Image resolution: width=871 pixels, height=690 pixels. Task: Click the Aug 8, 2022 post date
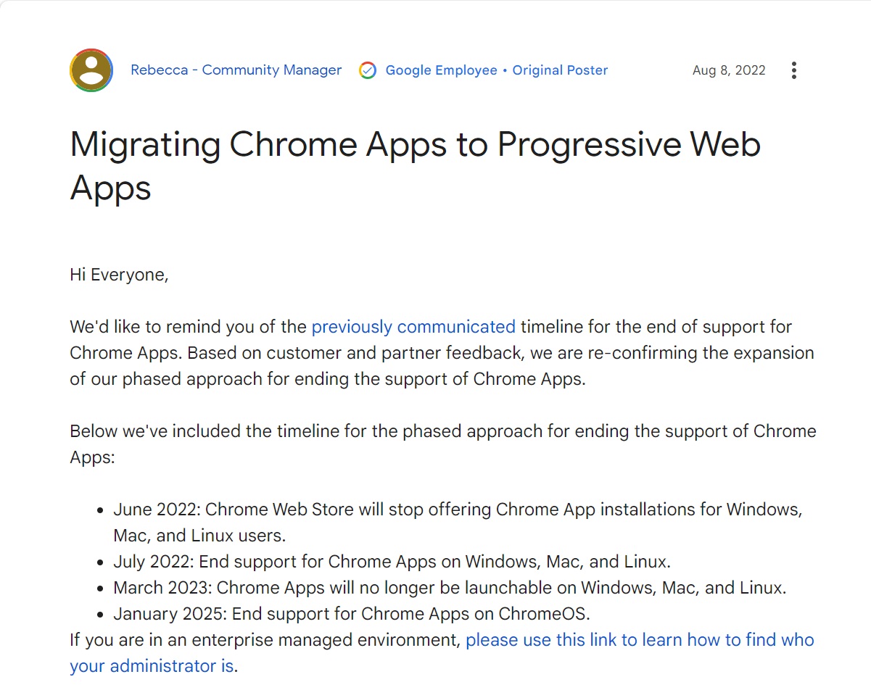click(729, 70)
